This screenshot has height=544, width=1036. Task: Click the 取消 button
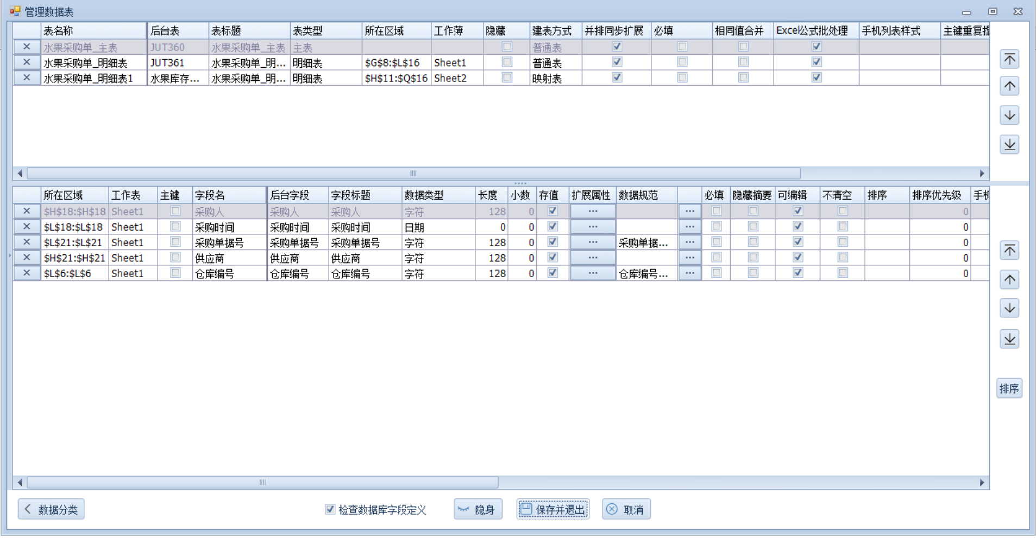pyautogui.click(x=626, y=509)
